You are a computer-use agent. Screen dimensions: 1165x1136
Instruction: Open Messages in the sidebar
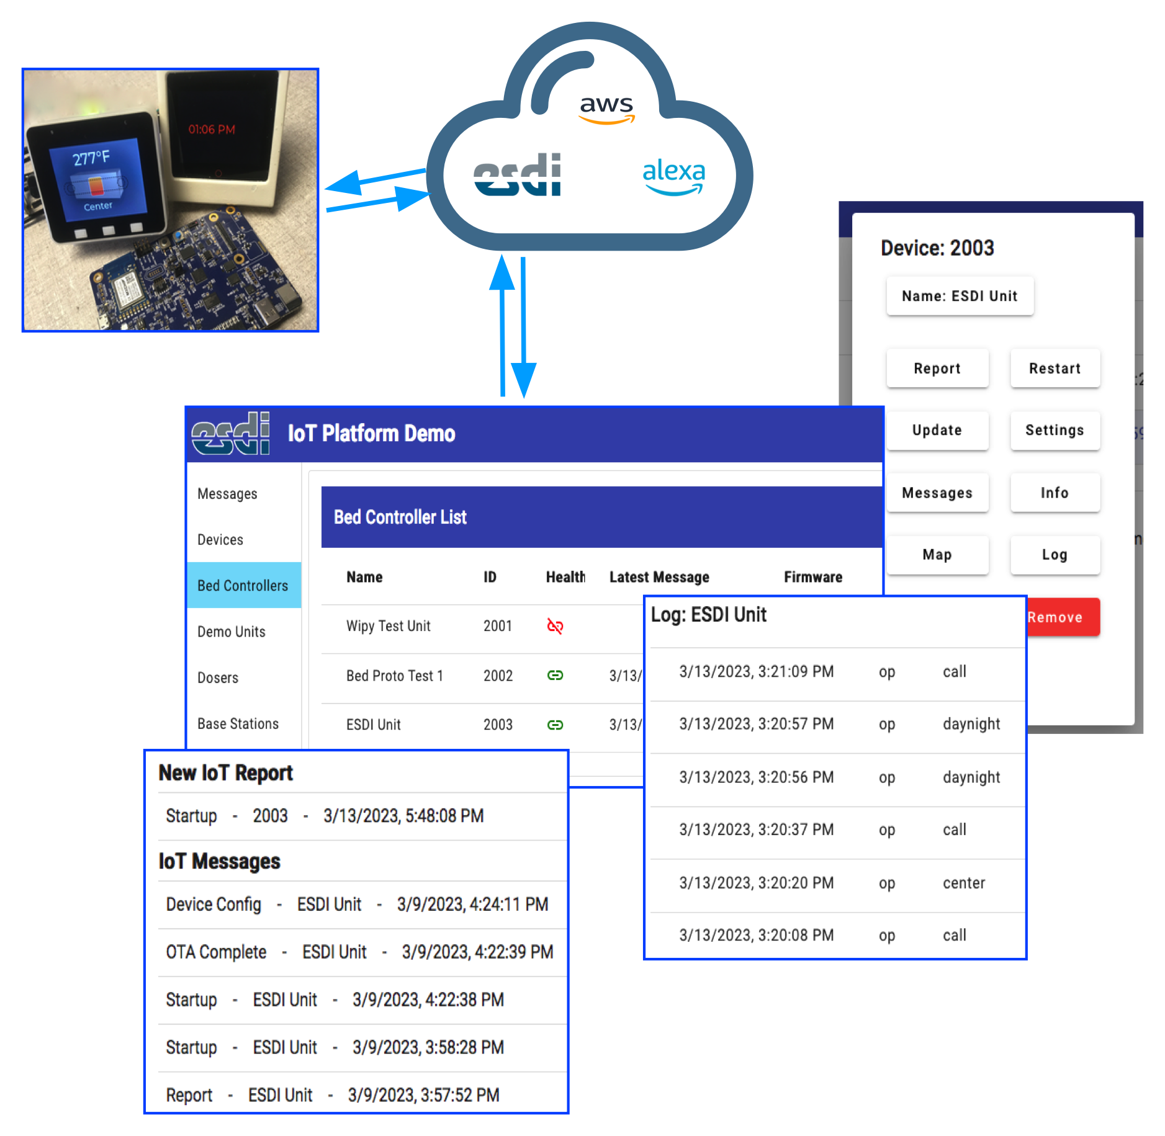(244, 494)
